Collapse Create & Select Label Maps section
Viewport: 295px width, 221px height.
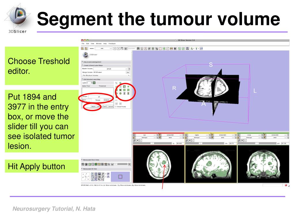point(106,65)
